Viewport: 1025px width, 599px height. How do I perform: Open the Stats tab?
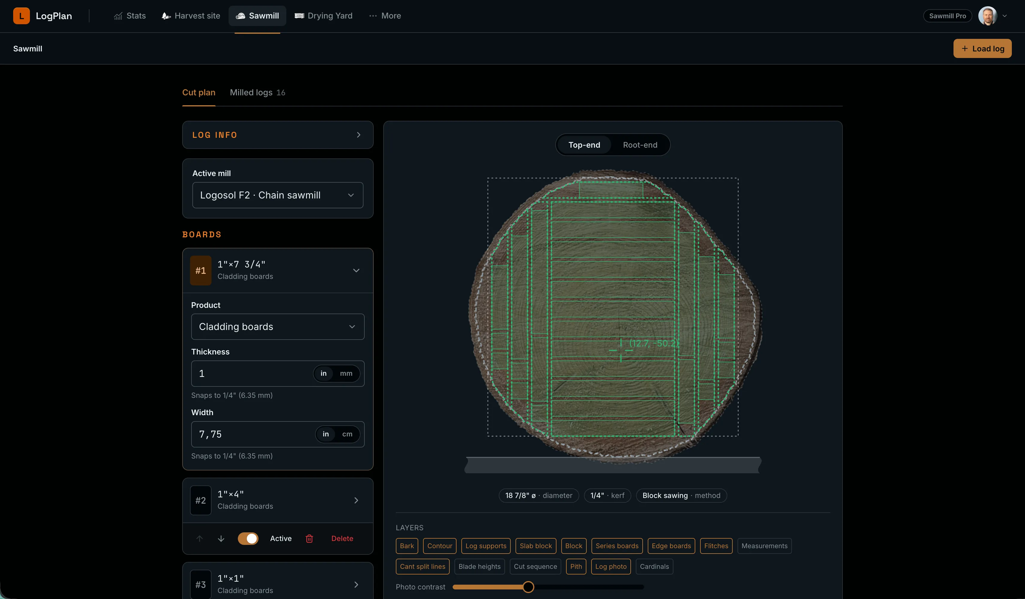click(x=130, y=16)
